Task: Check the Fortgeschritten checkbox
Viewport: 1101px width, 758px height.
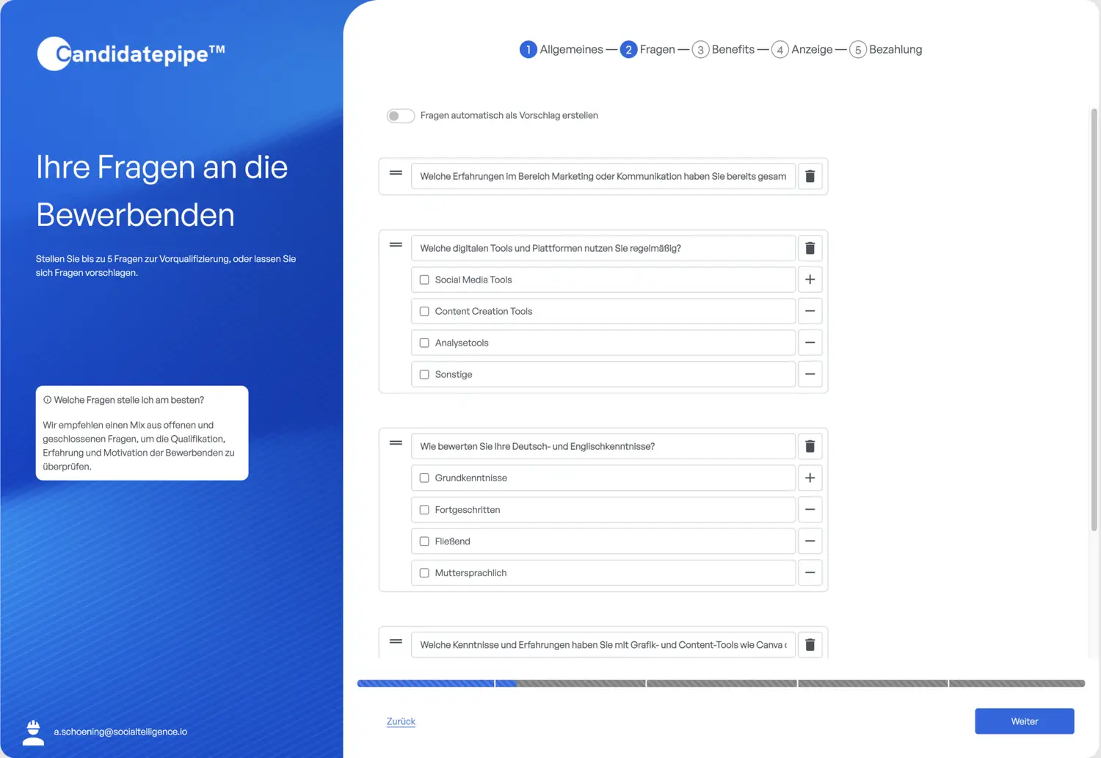Action: (x=424, y=510)
